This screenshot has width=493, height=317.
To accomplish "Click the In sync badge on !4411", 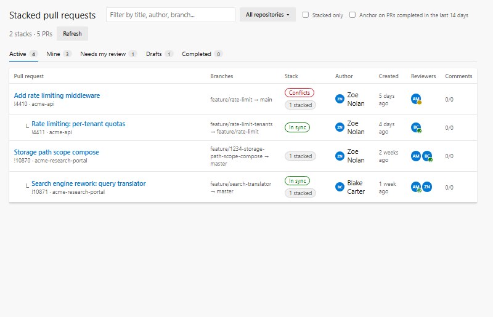I will click(x=298, y=127).
